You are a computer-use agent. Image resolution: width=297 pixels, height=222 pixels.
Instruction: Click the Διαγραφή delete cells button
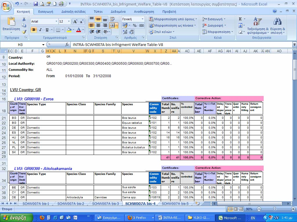tap(214, 25)
